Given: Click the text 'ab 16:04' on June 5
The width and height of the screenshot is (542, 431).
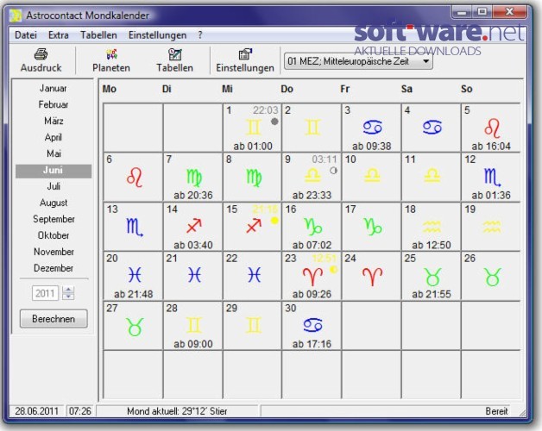Looking at the screenshot, I should pyautogui.click(x=491, y=146).
